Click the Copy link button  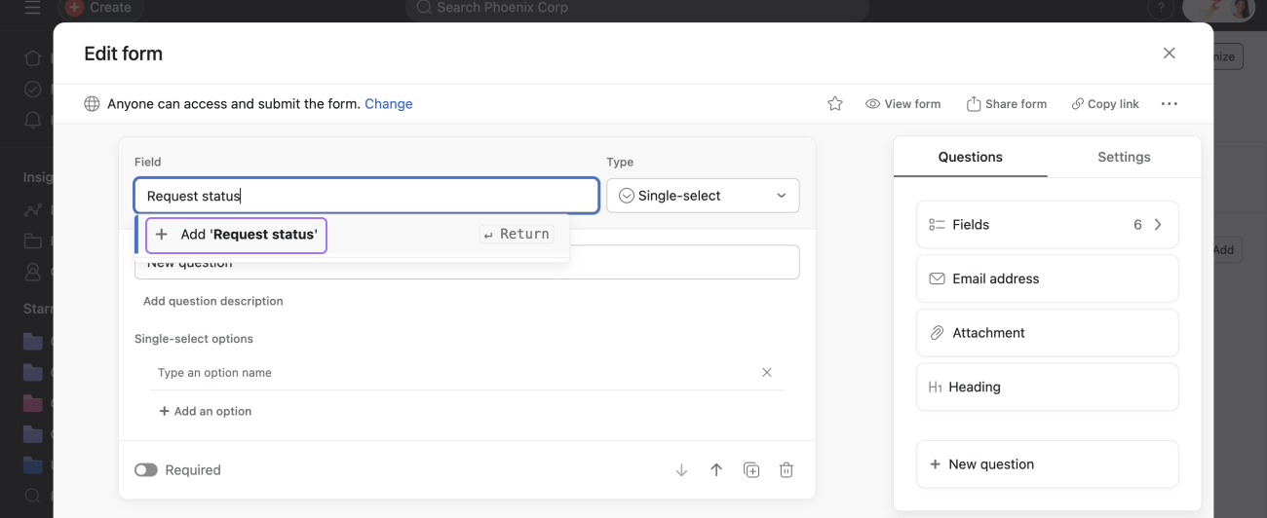point(1105,104)
